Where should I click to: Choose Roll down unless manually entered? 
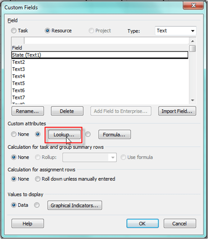coord(38,179)
